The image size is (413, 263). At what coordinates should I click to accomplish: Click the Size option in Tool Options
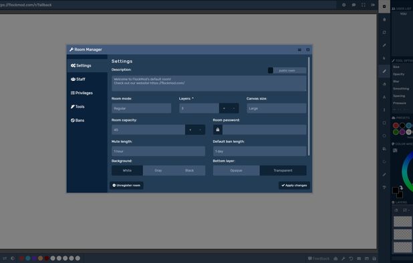tap(396, 67)
